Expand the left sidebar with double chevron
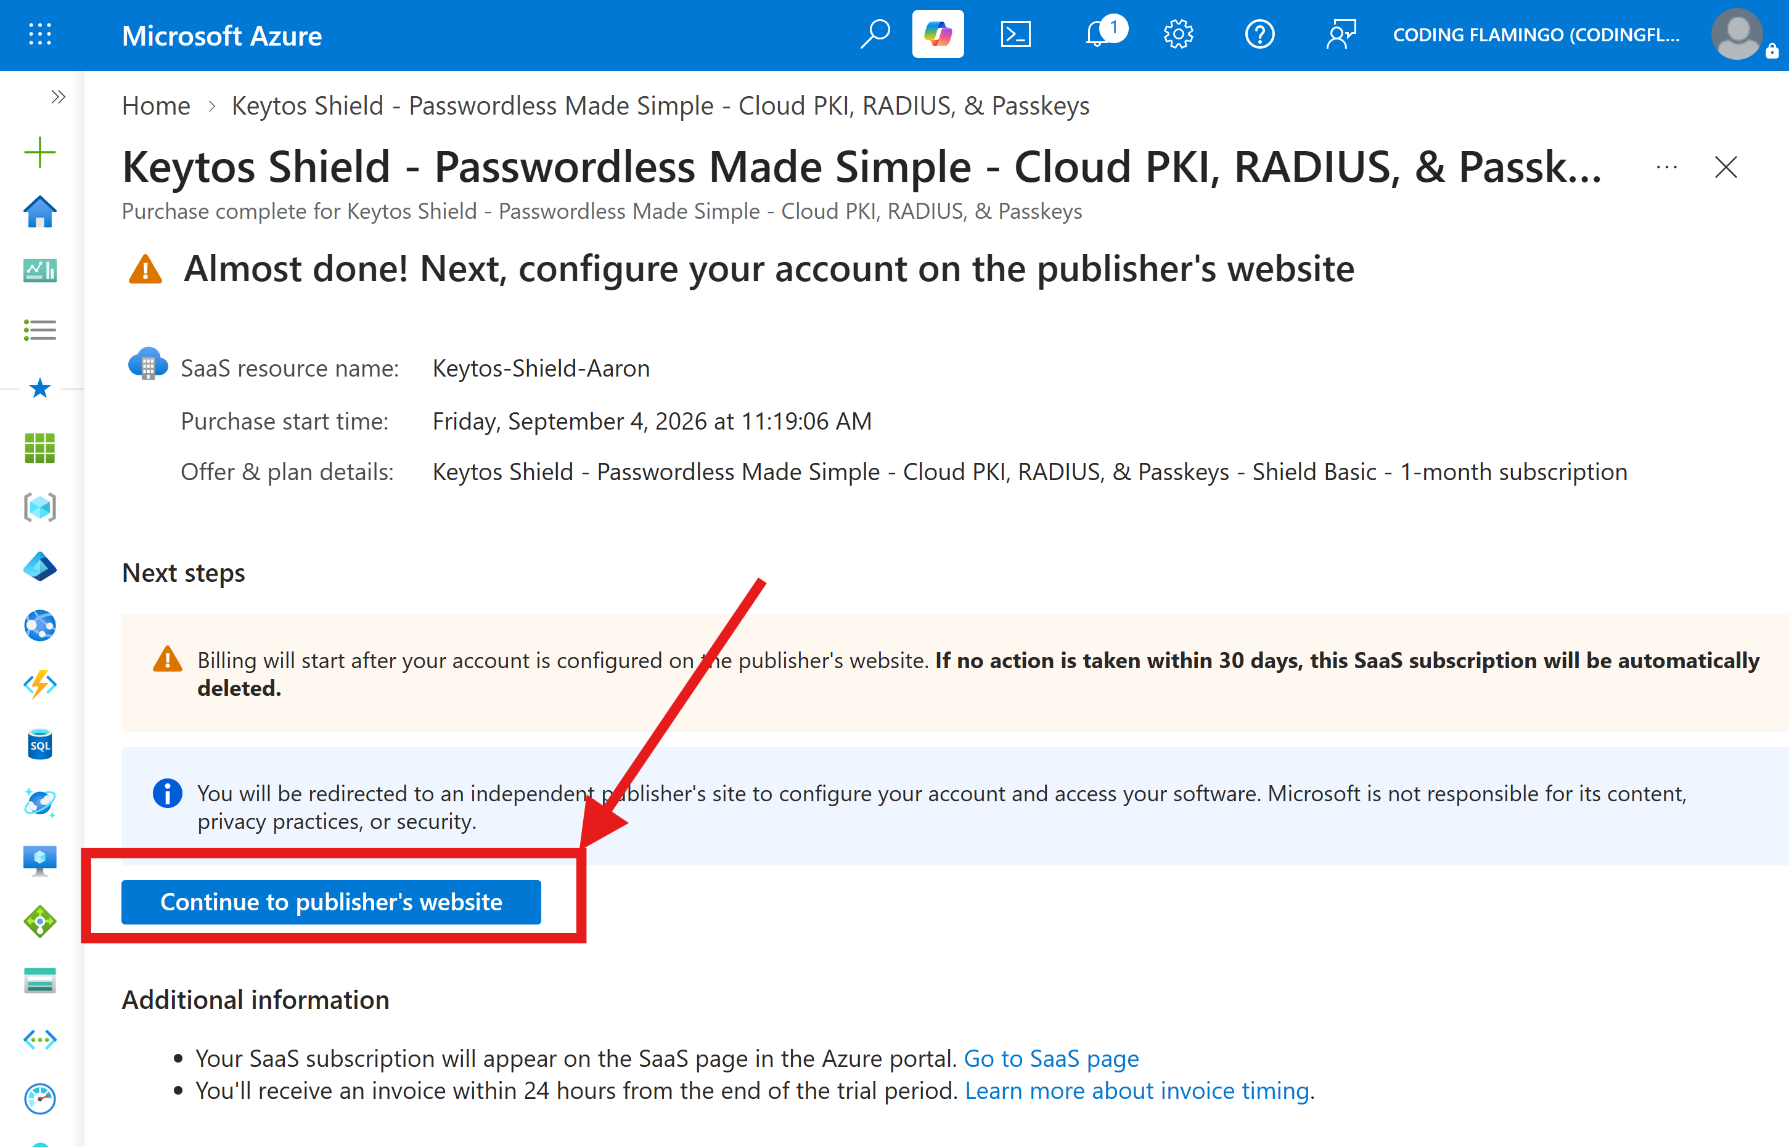The height and width of the screenshot is (1147, 1789). tap(58, 97)
